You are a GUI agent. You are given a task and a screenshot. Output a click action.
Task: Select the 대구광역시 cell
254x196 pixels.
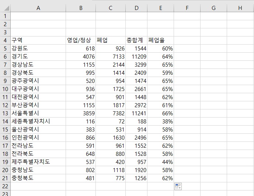[38, 89]
